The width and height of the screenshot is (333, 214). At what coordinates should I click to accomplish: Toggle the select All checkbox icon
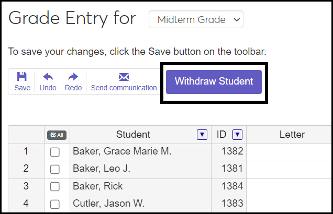57,135
